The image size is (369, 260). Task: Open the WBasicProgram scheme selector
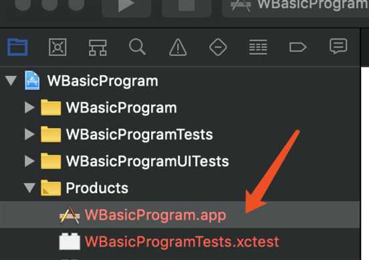pyautogui.click(x=295, y=6)
